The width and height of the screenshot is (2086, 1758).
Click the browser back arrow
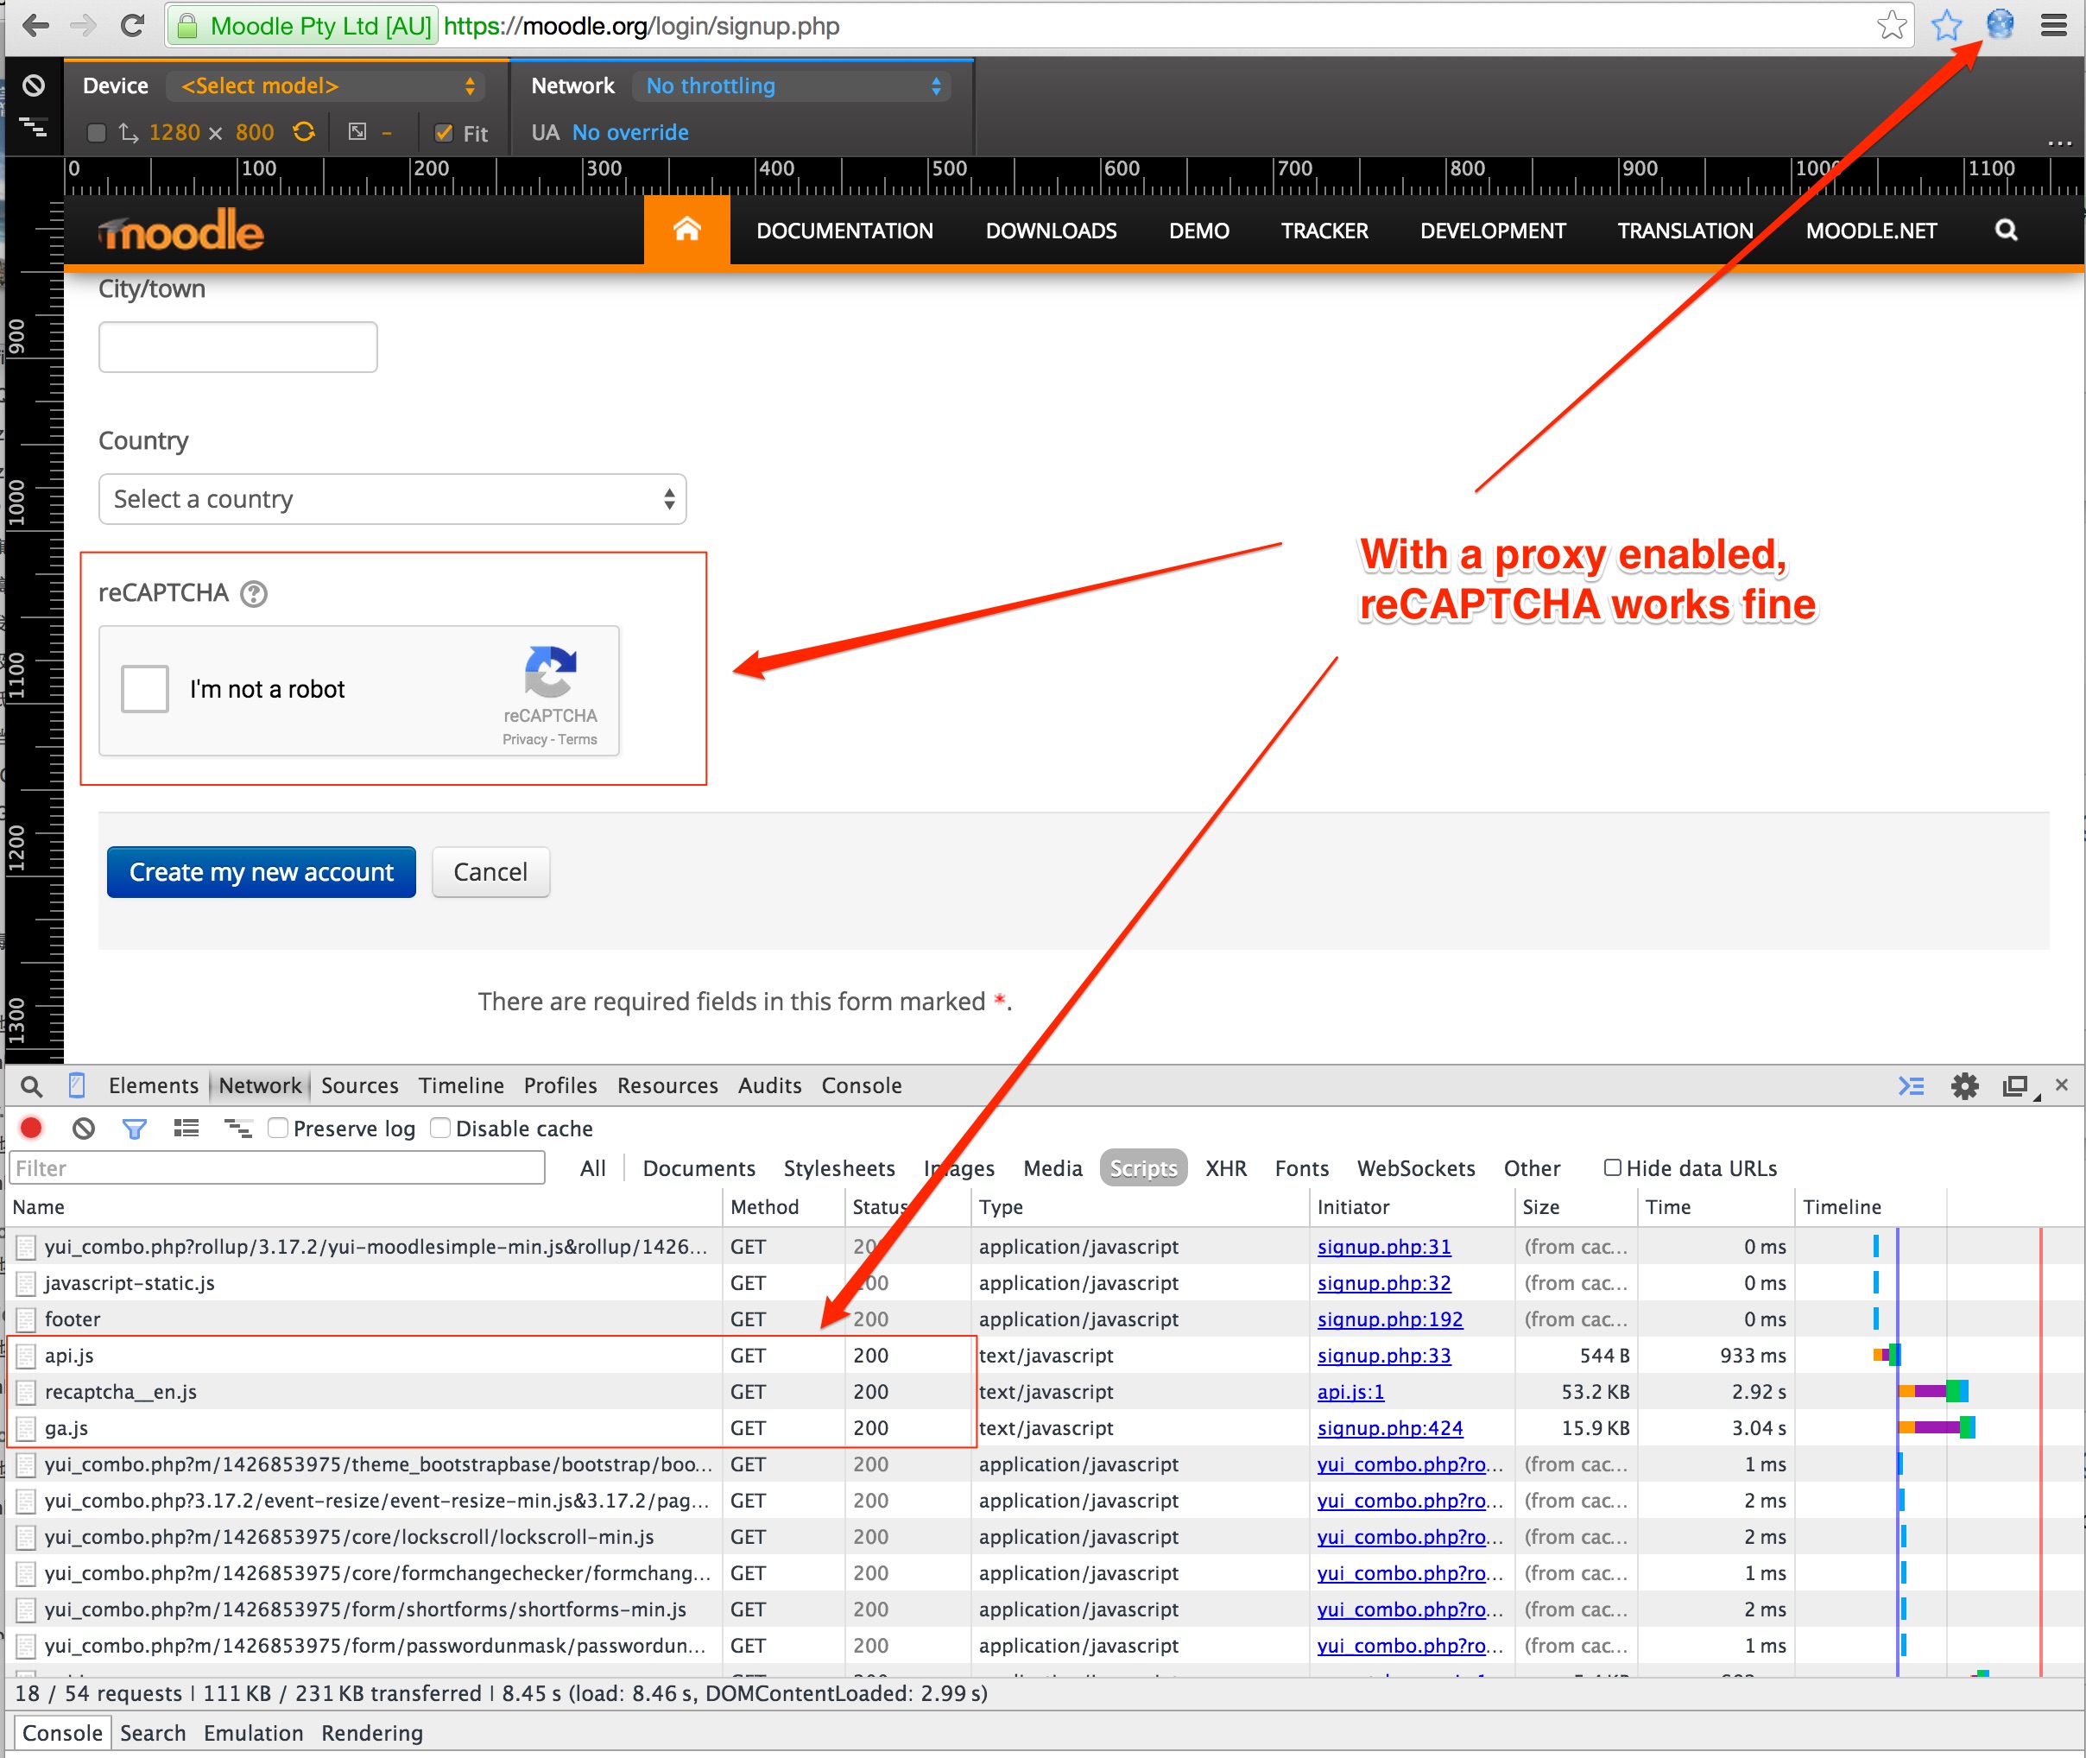click(x=35, y=26)
